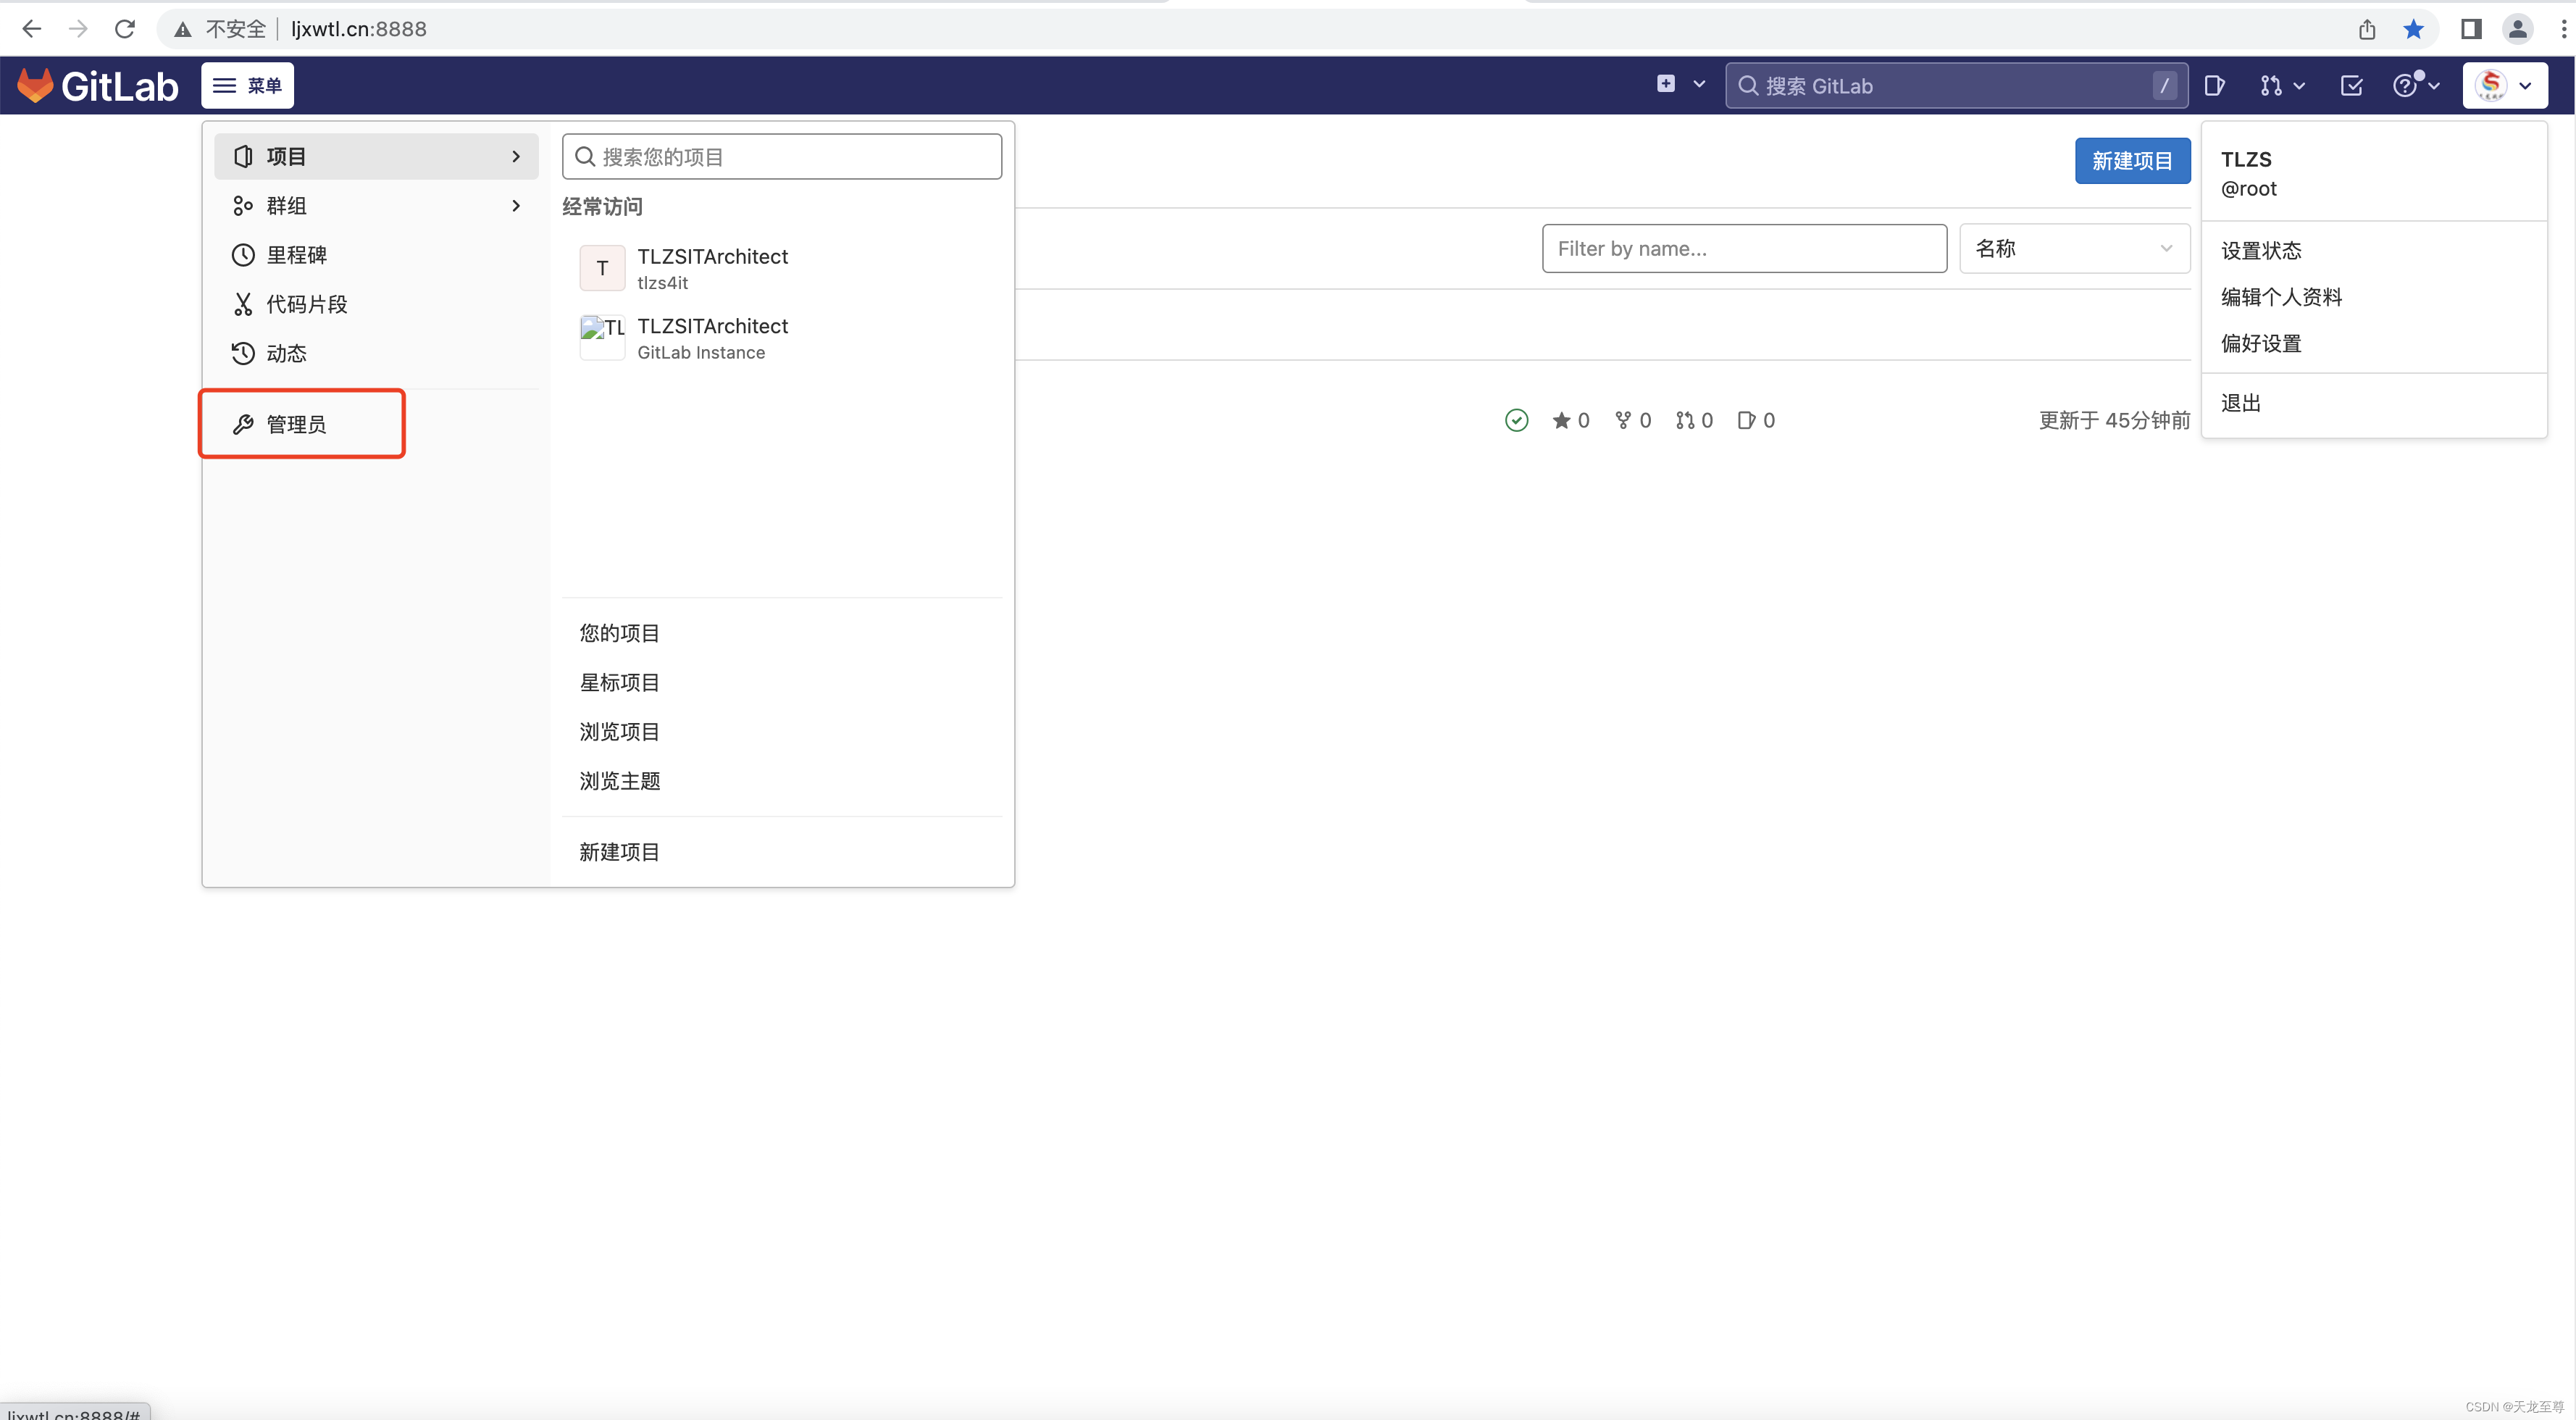The height and width of the screenshot is (1420, 2576).
Task: Select 设置状态 in user menu
Action: point(2373,250)
